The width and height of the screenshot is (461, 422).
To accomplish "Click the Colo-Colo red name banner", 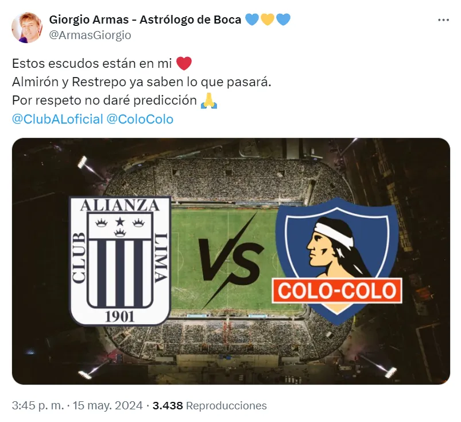I will [x=337, y=290].
